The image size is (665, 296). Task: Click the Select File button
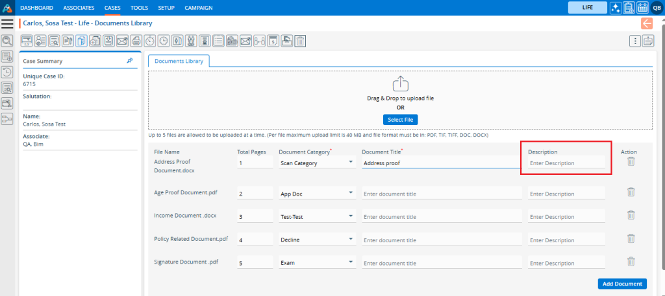click(400, 119)
